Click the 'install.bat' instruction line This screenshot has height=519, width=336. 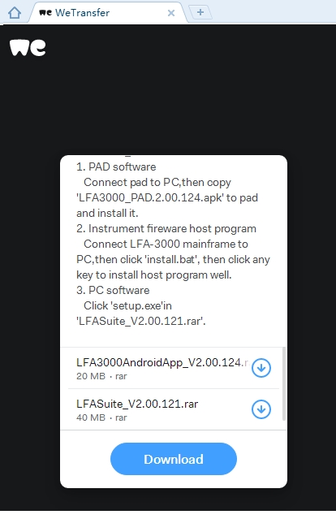(x=173, y=260)
